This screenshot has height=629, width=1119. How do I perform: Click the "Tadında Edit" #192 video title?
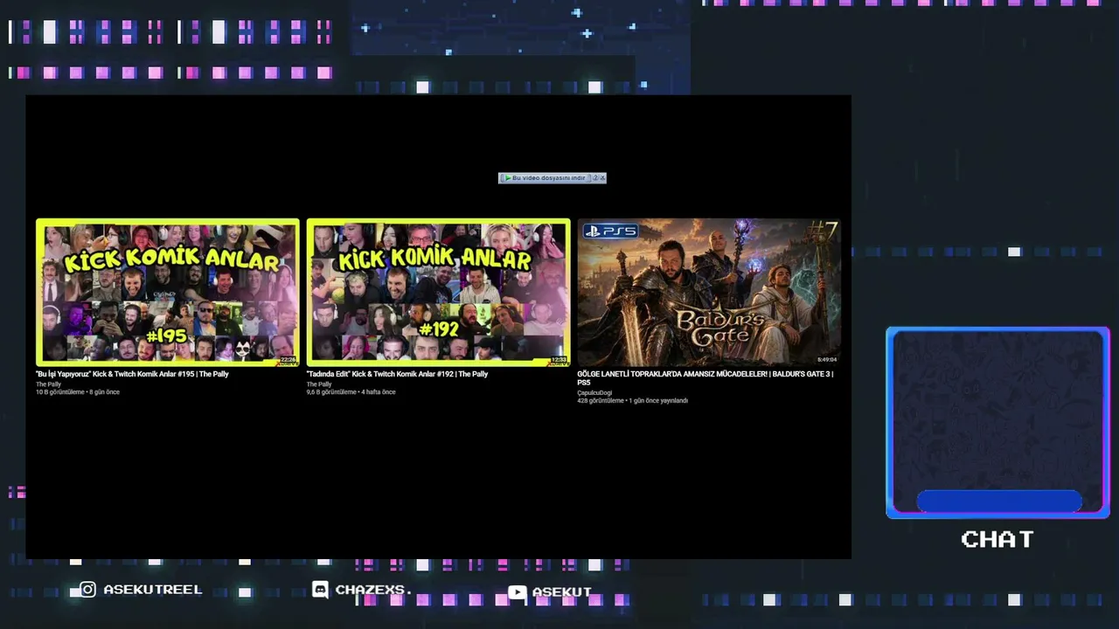[397, 374]
